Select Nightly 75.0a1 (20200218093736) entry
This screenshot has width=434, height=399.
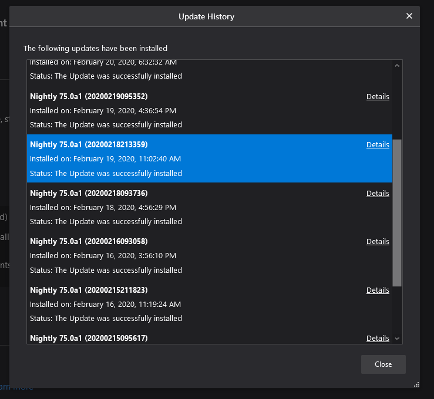click(x=210, y=207)
